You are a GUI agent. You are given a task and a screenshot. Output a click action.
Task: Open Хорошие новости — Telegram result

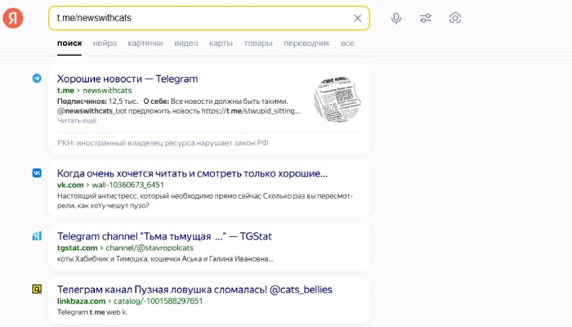click(x=127, y=78)
